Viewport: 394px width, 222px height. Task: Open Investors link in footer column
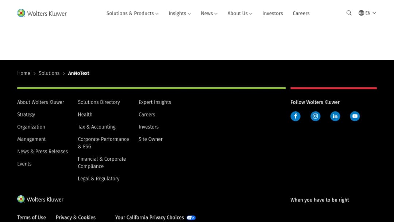click(149, 127)
